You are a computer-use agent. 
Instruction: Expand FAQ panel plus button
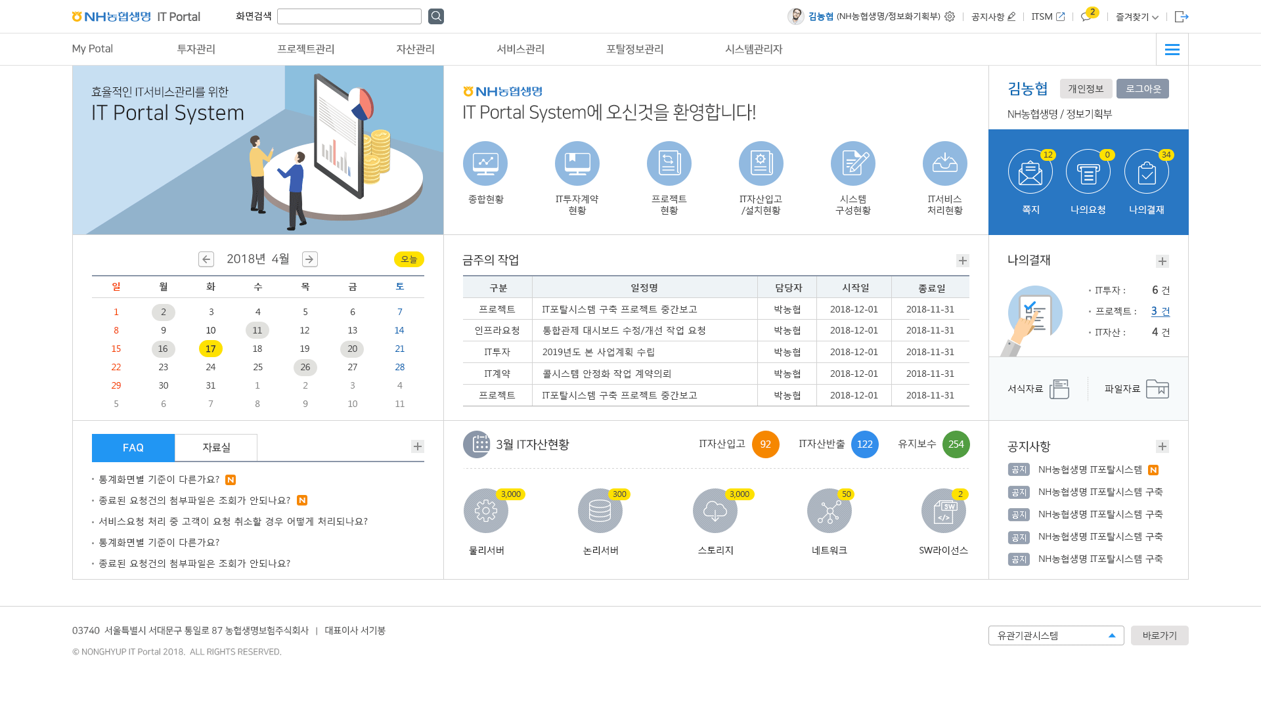(x=418, y=446)
